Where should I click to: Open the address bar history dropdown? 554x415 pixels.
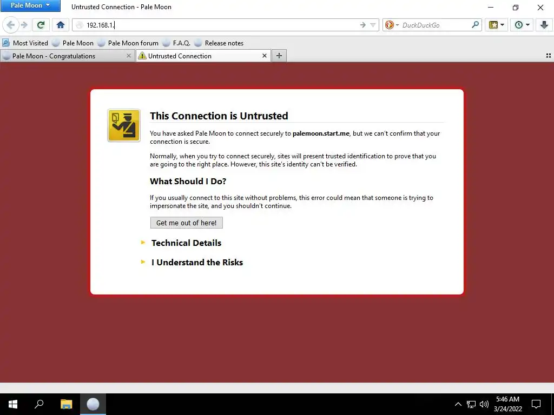[x=373, y=25]
